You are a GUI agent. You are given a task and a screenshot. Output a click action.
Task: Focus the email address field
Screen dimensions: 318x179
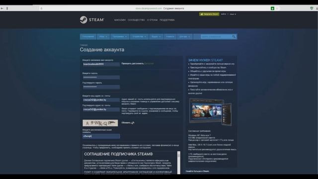click(x=101, y=100)
